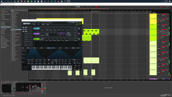This screenshot has height=97, width=172.
Task: Click the Drums category icon in browser
Action: [2, 25]
